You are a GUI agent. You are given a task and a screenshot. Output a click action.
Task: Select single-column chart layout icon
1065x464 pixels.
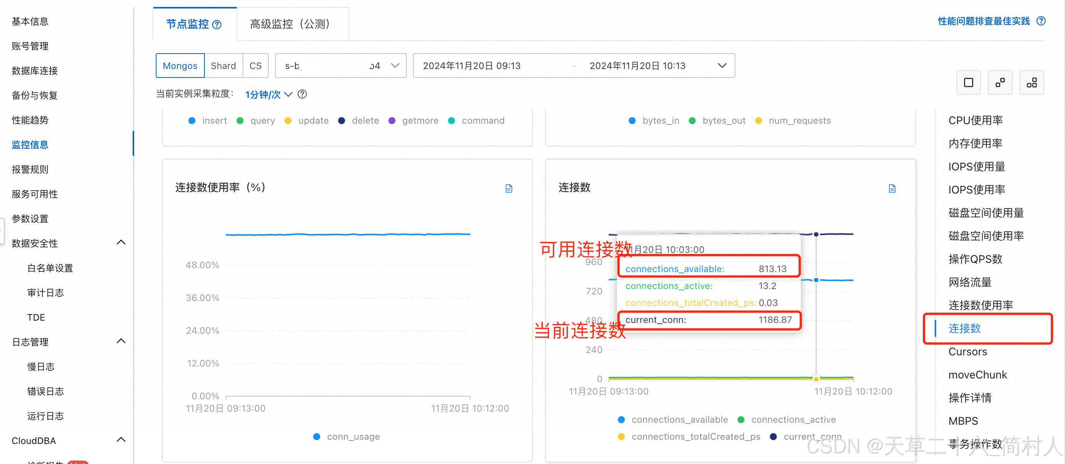pyautogui.click(x=968, y=82)
